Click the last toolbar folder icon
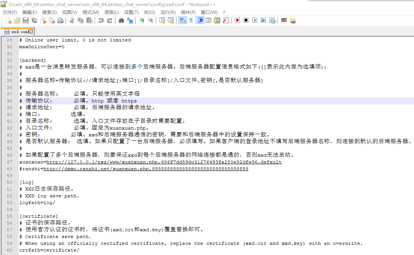This screenshot has width=414, height=255. click(x=293, y=21)
